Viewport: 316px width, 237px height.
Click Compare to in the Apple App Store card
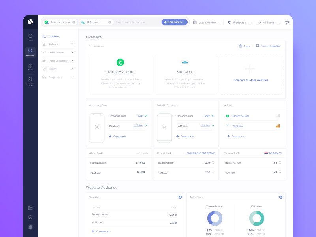pos(118,136)
